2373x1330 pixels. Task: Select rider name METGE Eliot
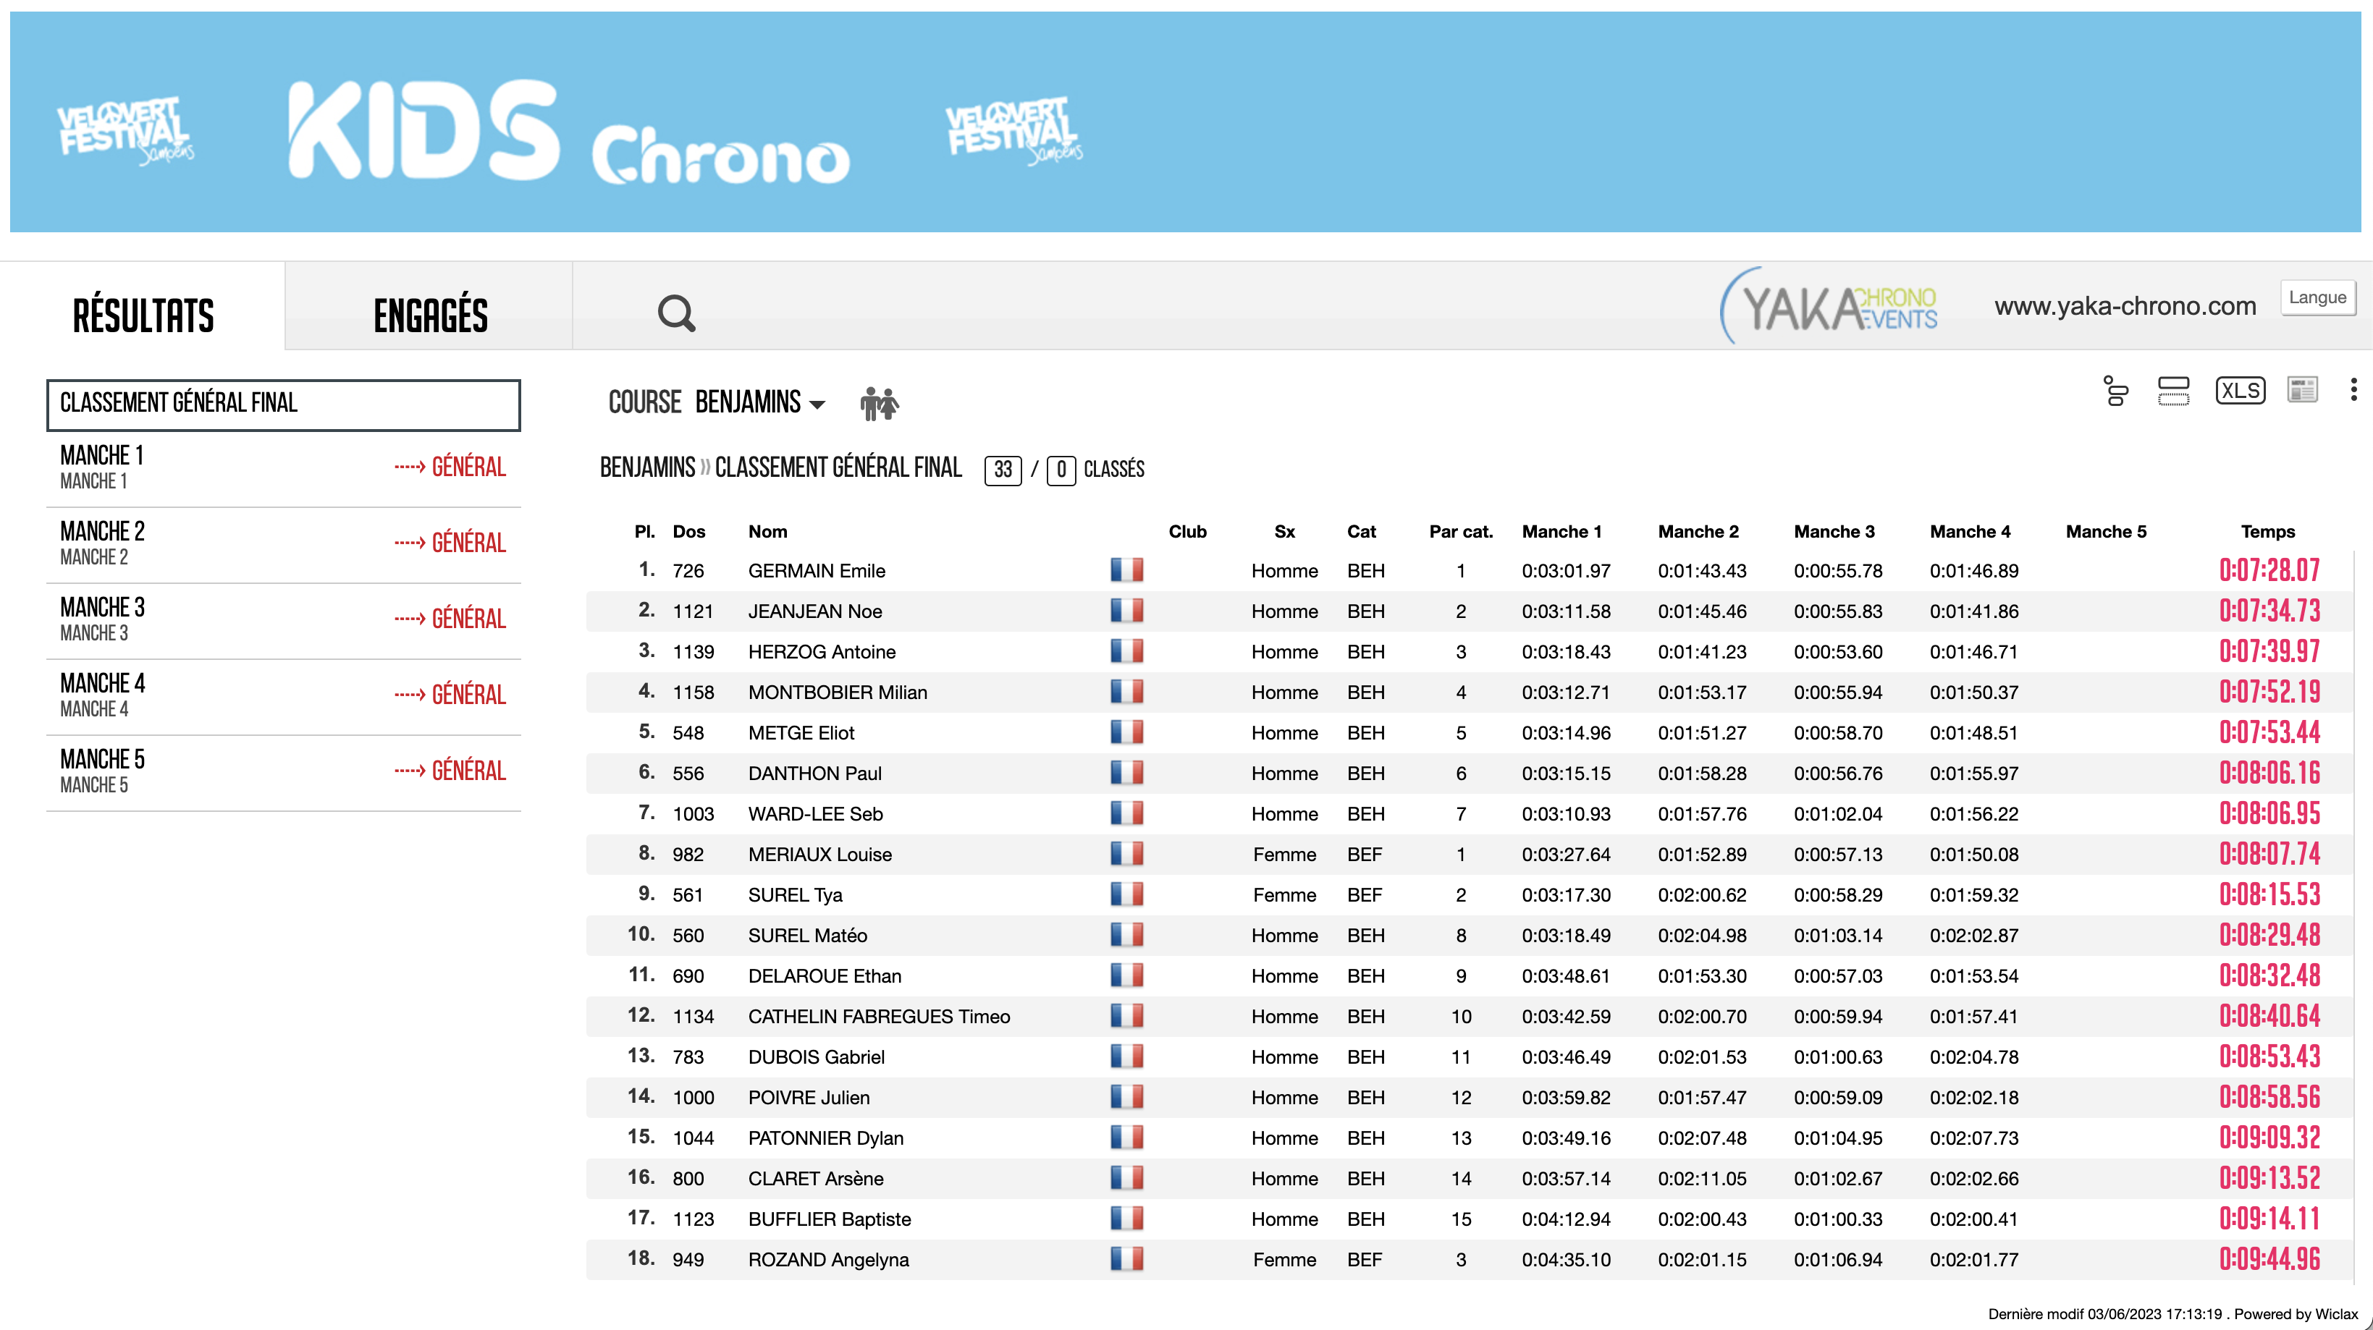point(801,733)
